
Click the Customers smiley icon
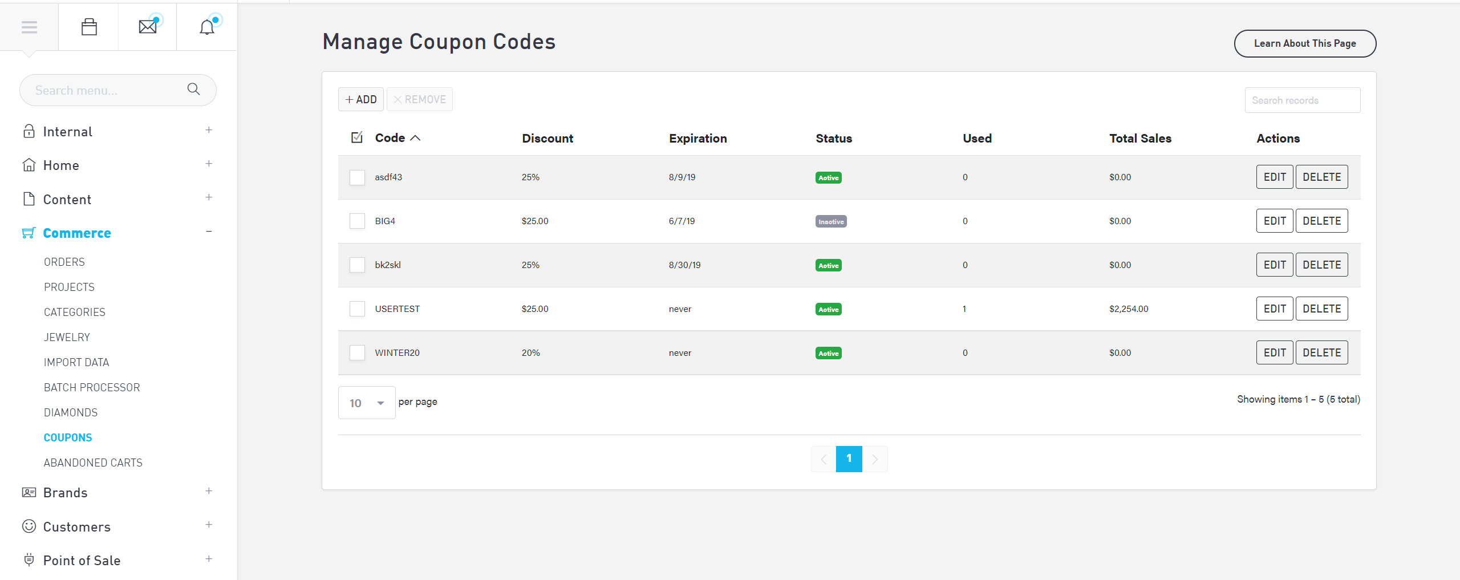29,526
